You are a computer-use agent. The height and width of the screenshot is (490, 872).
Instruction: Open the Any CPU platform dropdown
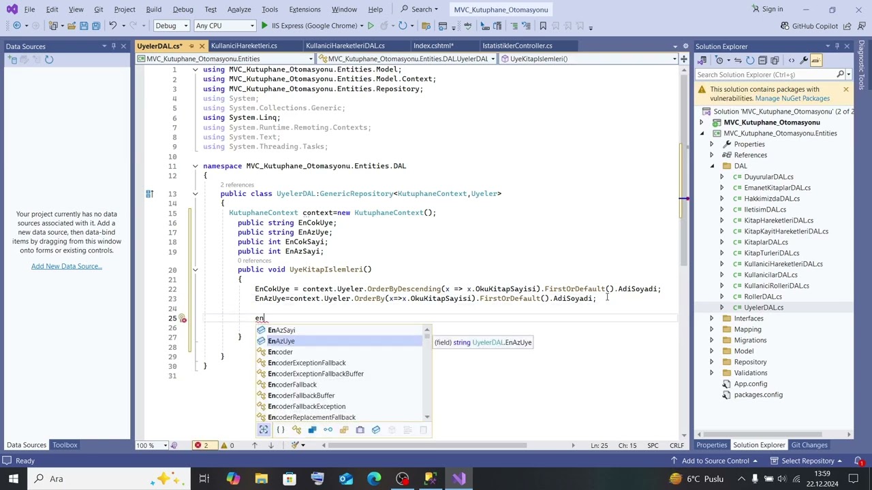(x=224, y=26)
